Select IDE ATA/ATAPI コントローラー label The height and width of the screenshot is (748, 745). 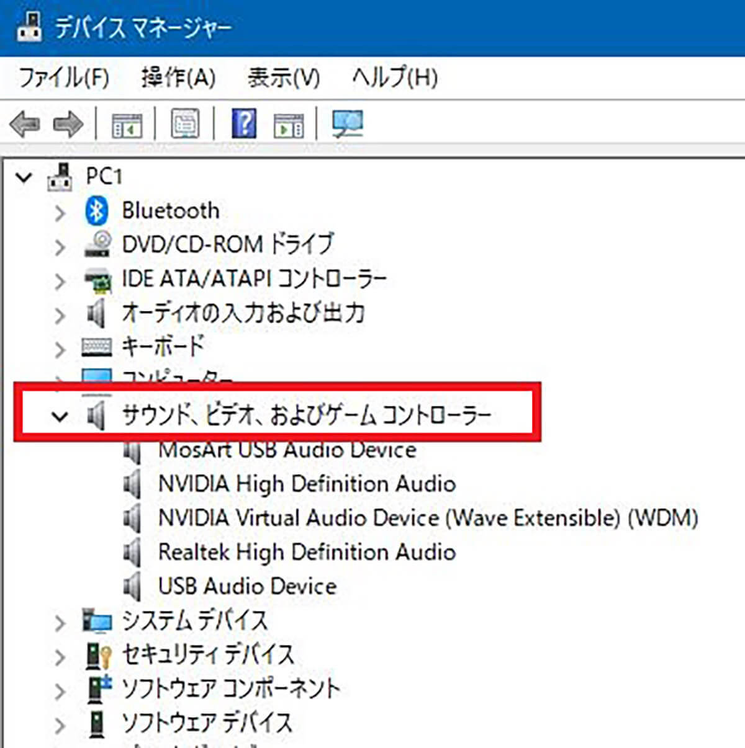pyautogui.click(x=254, y=279)
